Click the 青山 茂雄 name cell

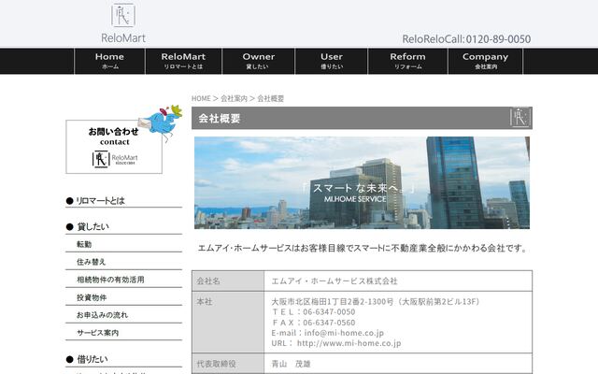[x=398, y=364]
